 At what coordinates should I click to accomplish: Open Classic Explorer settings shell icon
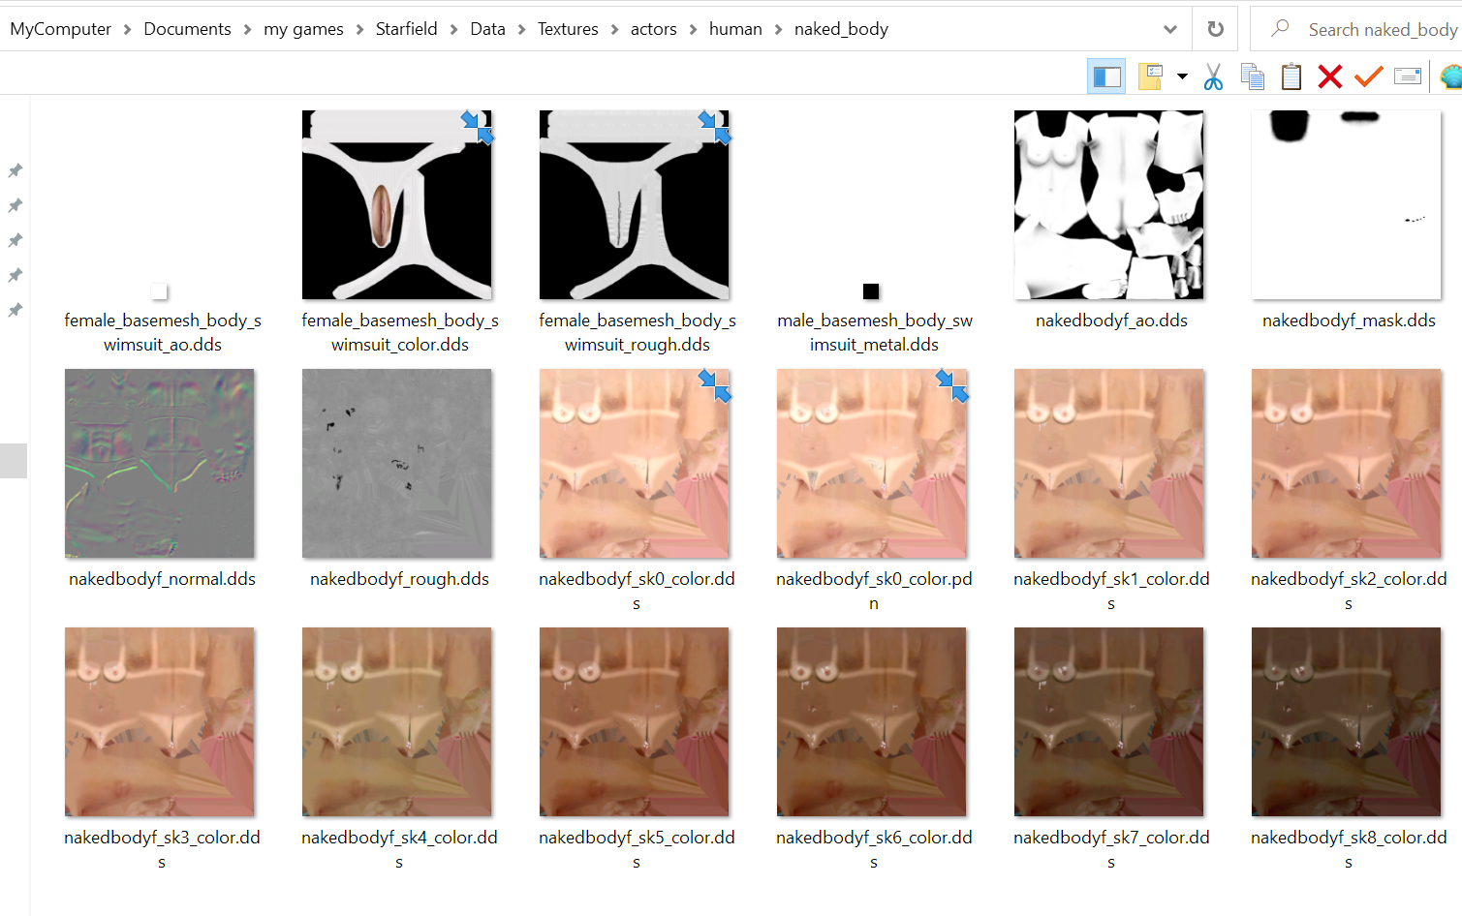(1451, 76)
